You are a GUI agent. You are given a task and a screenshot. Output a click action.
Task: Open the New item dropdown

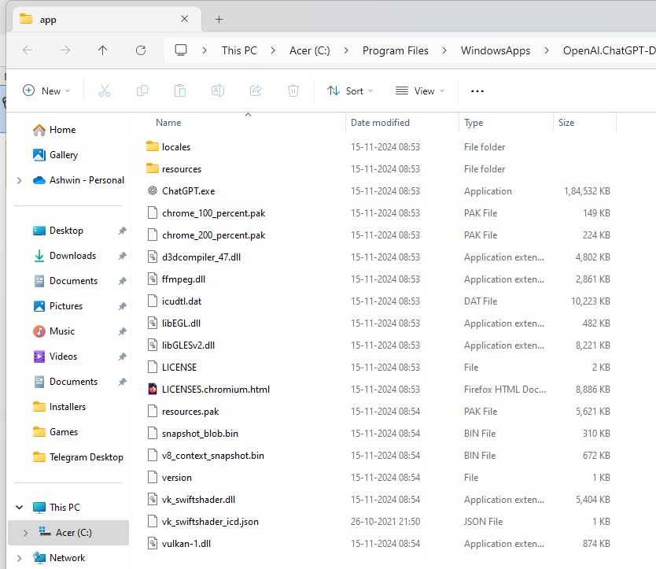click(46, 91)
